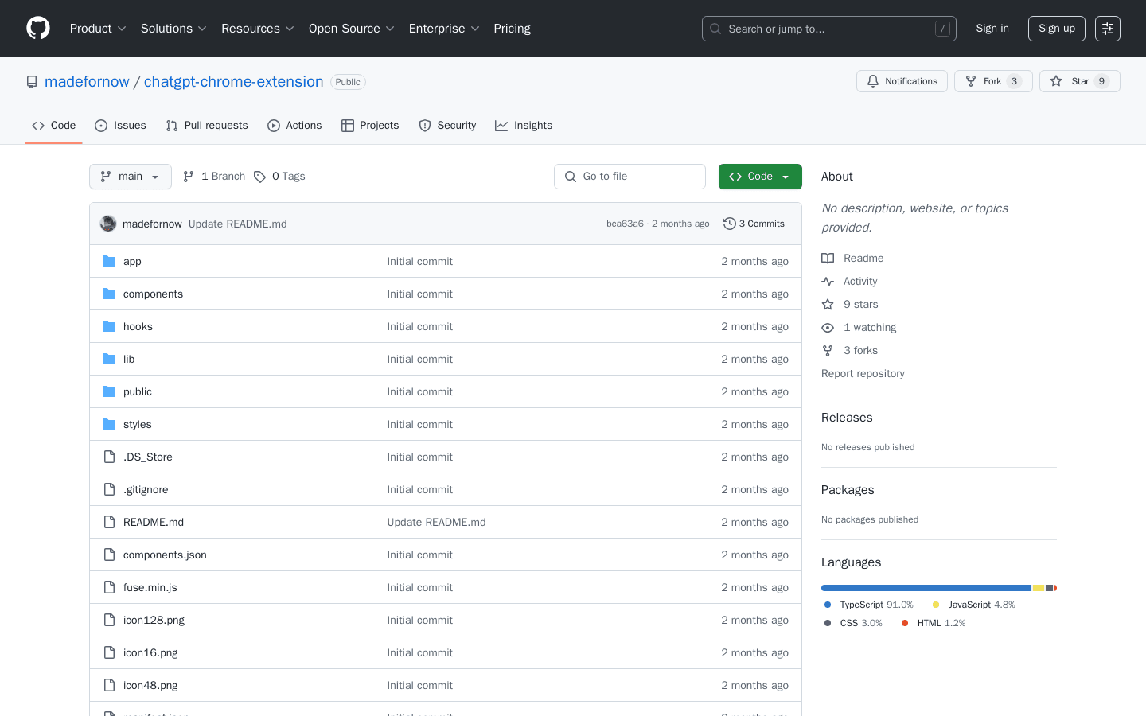Screen dimensions: 1146x716
Task: Open the green Code dropdown button
Action: pos(760,177)
